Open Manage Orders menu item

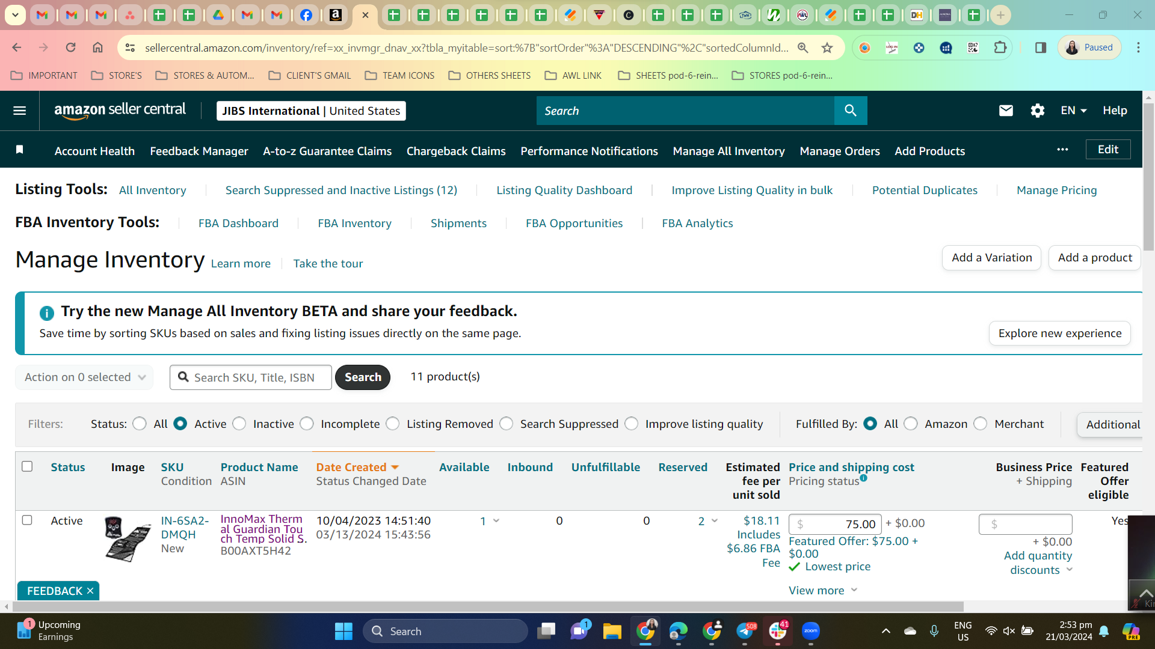pos(840,151)
